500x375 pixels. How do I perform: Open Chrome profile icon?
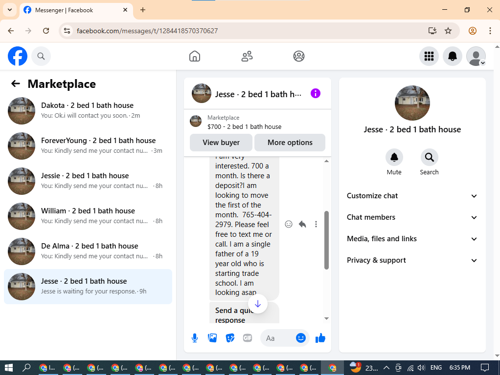coord(473,31)
